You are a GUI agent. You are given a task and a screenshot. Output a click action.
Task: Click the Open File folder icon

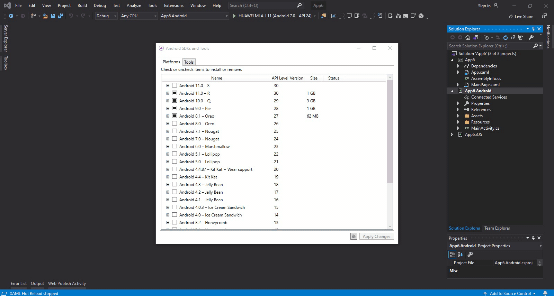click(45, 16)
